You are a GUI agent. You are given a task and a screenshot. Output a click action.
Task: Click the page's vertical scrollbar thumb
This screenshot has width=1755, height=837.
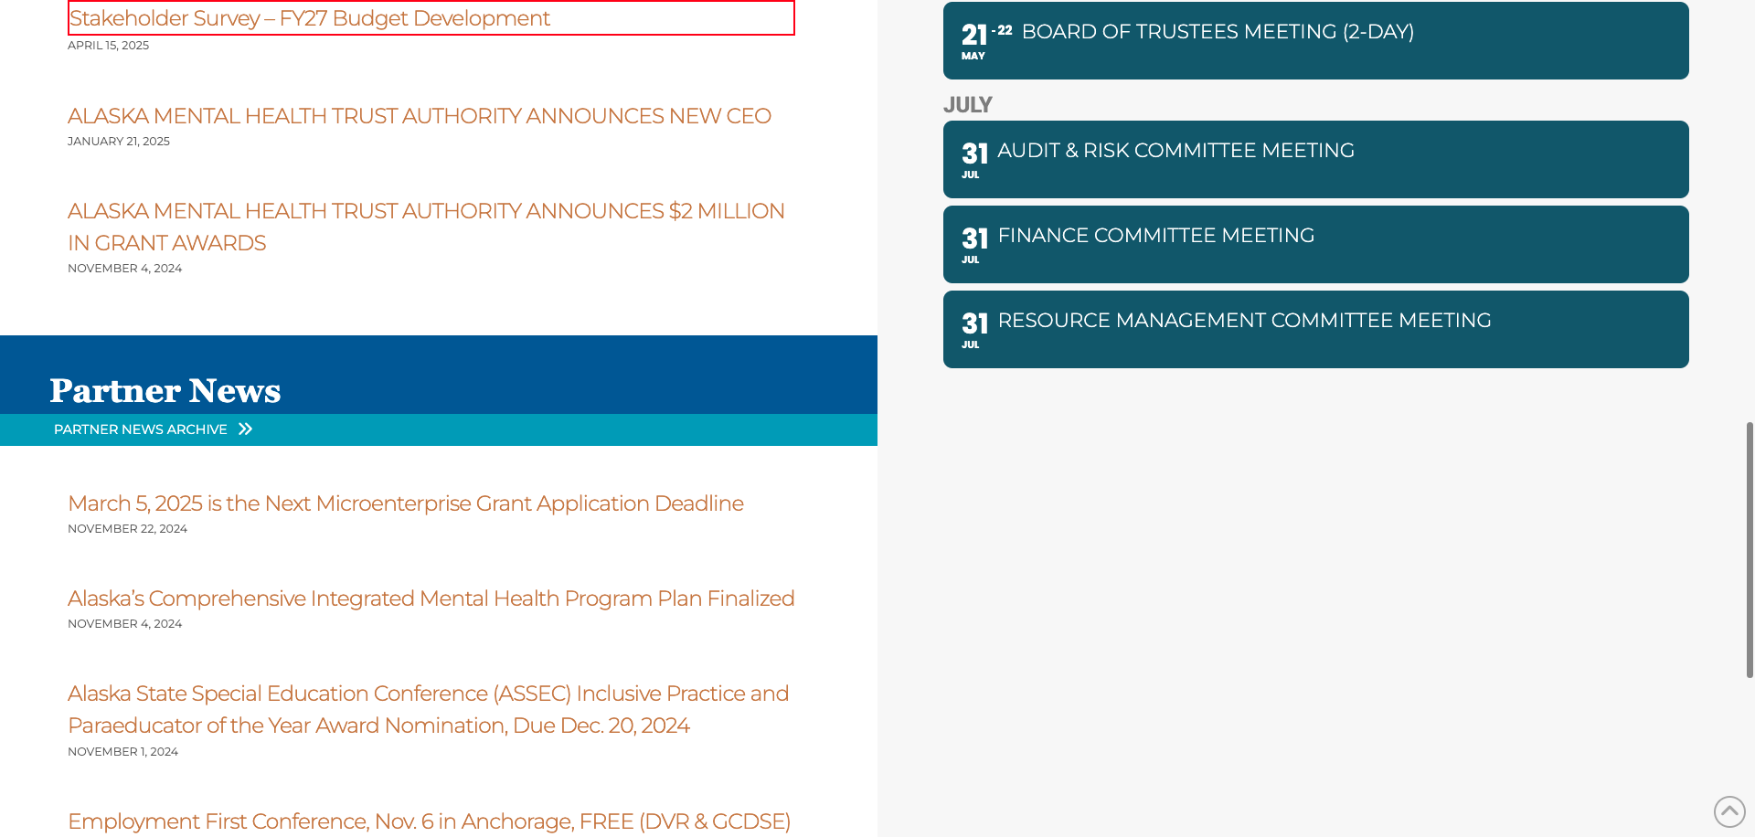pyautogui.click(x=1750, y=549)
